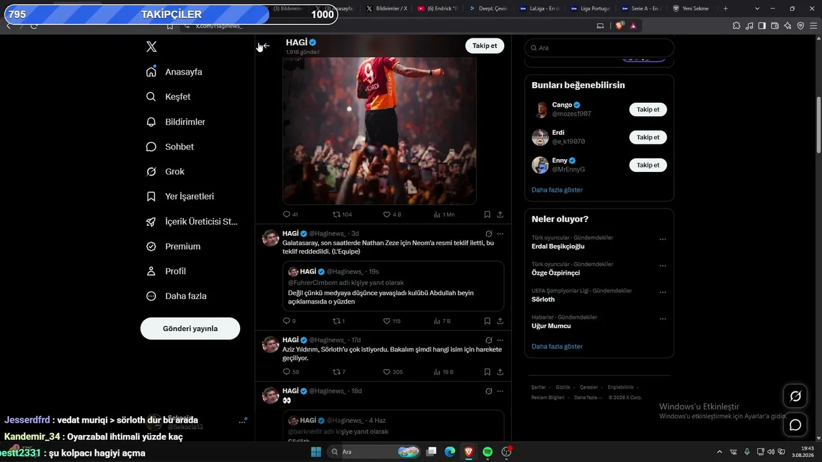
Task: Open more options on the 18d post
Action: pyautogui.click(x=500, y=391)
